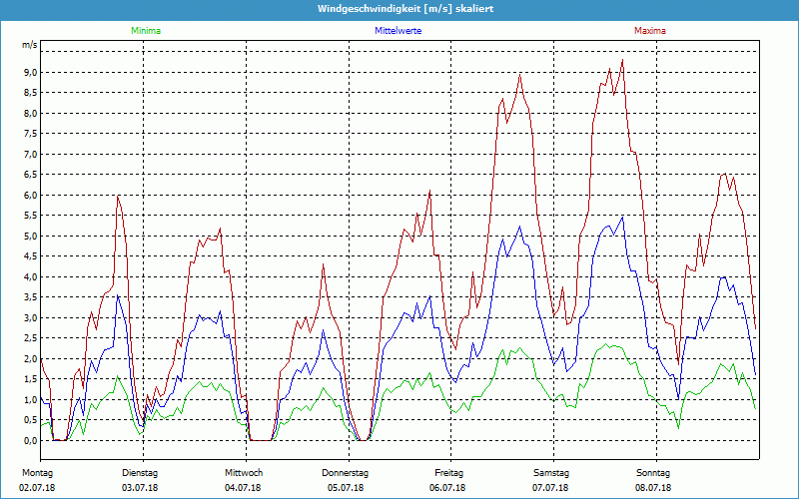
Task: Select the green 'Minima' legend label
Action: coord(146,31)
